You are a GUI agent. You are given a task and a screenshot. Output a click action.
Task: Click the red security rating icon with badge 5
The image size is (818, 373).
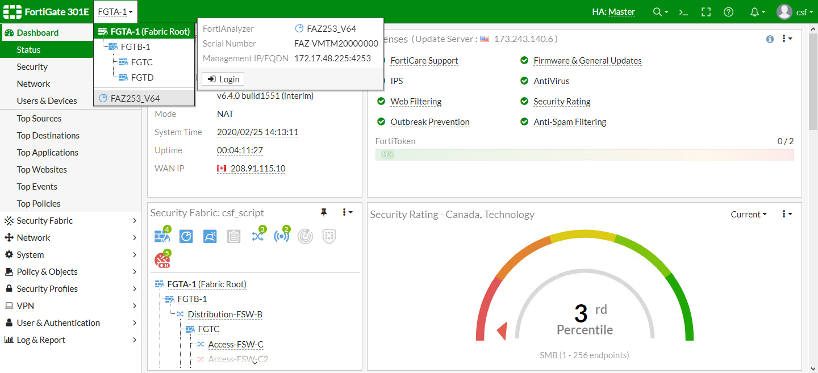pos(162,261)
